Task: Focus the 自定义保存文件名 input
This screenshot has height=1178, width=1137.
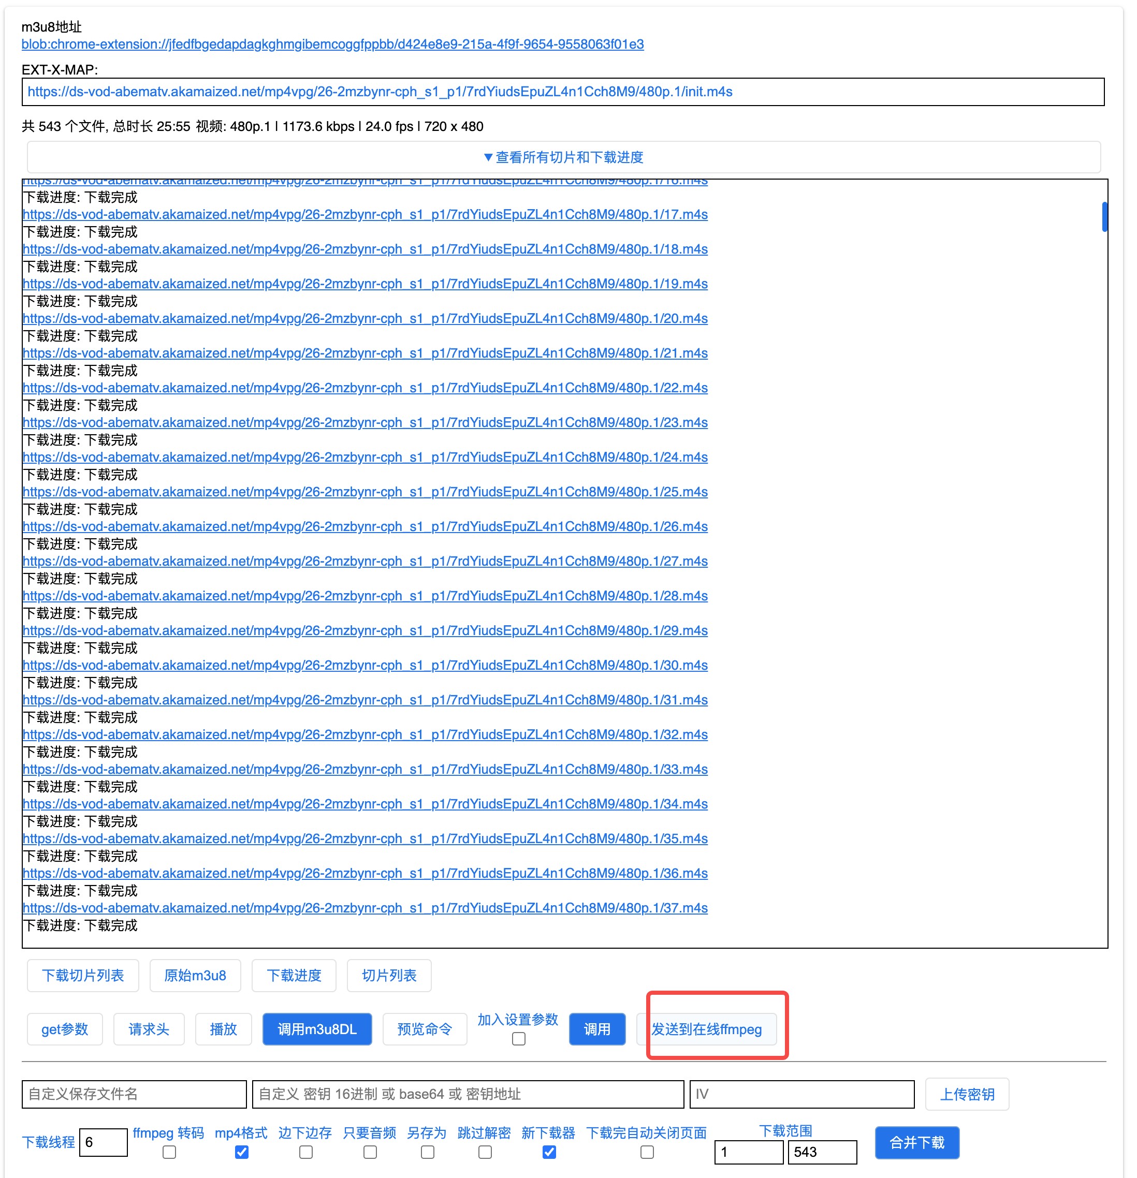Action: pyautogui.click(x=134, y=1095)
